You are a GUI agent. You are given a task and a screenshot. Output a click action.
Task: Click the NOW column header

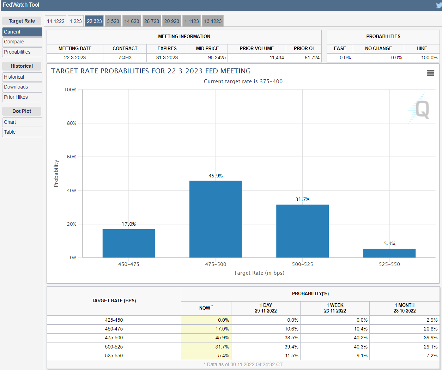[206, 308]
